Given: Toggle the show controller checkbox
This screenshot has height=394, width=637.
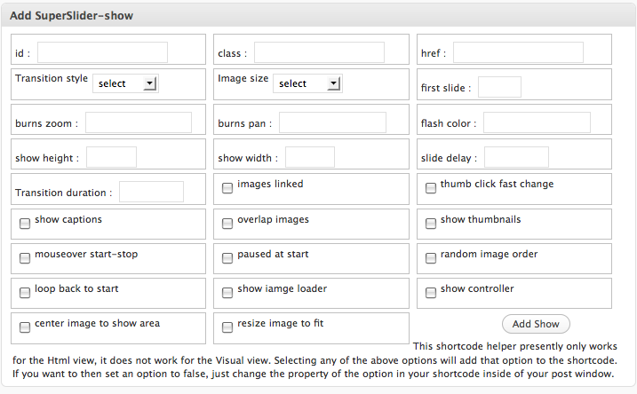Looking at the screenshot, I should pyautogui.click(x=430, y=293).
